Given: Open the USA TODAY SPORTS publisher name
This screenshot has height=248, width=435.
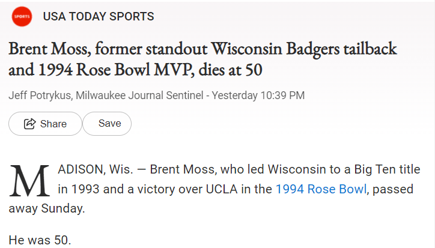Looking at the screenshot, I should (99, 17).
